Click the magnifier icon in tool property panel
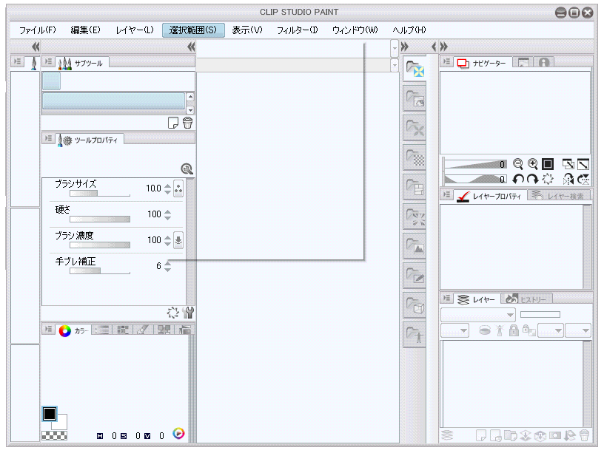This screenshot has width=604, height=456. point(187,169)
